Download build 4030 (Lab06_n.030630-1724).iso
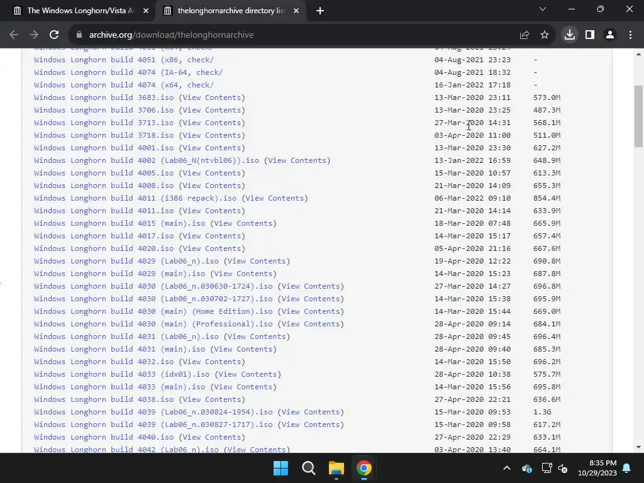Image resolution: width=644 pixels, height=483 pixels. coord(153,286)
